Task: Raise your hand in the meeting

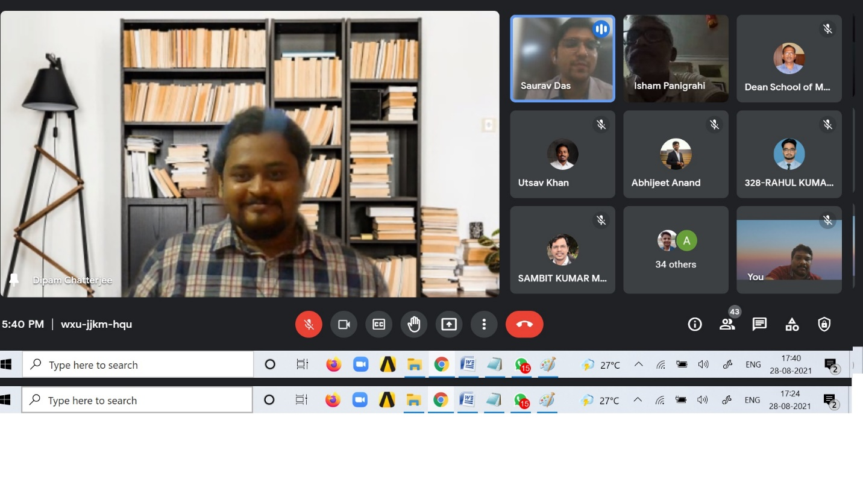Action: coord(413,325)
